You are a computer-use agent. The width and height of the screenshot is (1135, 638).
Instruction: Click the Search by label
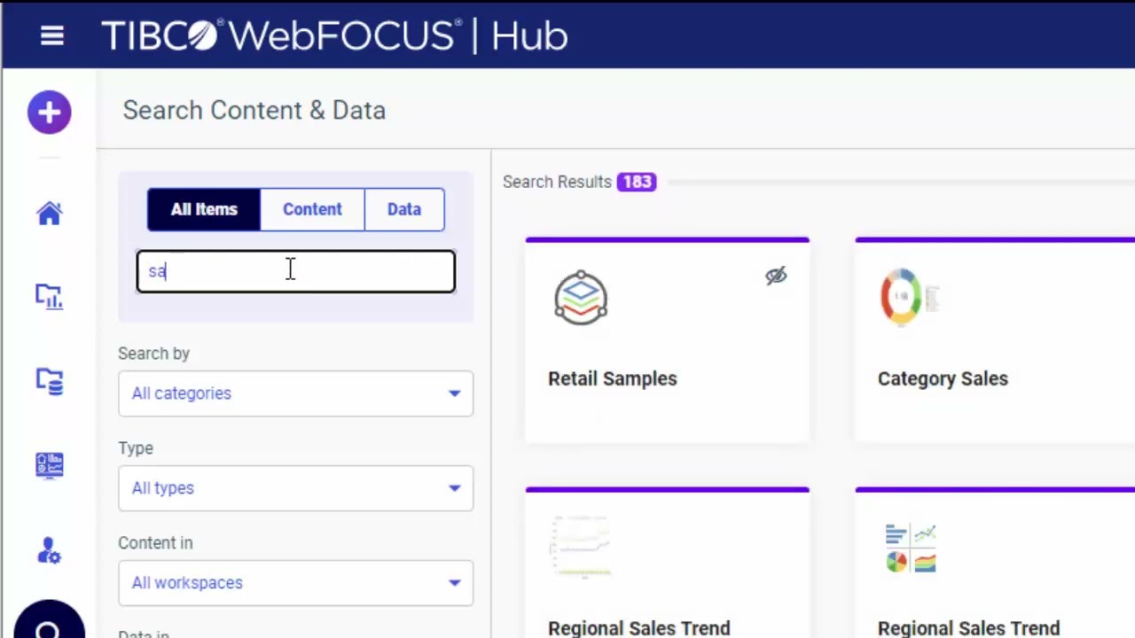point(154,354)
